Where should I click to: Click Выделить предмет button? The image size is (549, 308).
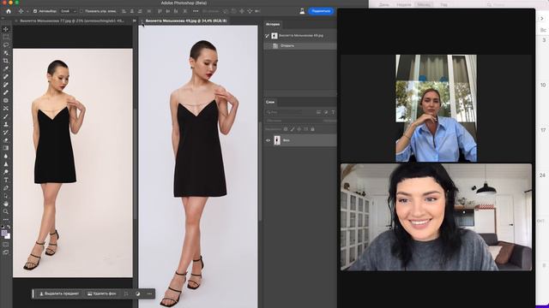tap(59, 293)
